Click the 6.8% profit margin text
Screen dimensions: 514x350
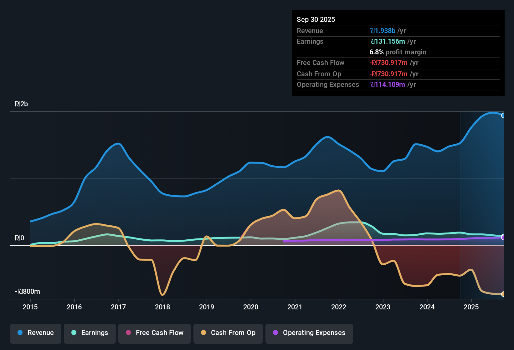(x=398, y=52)
